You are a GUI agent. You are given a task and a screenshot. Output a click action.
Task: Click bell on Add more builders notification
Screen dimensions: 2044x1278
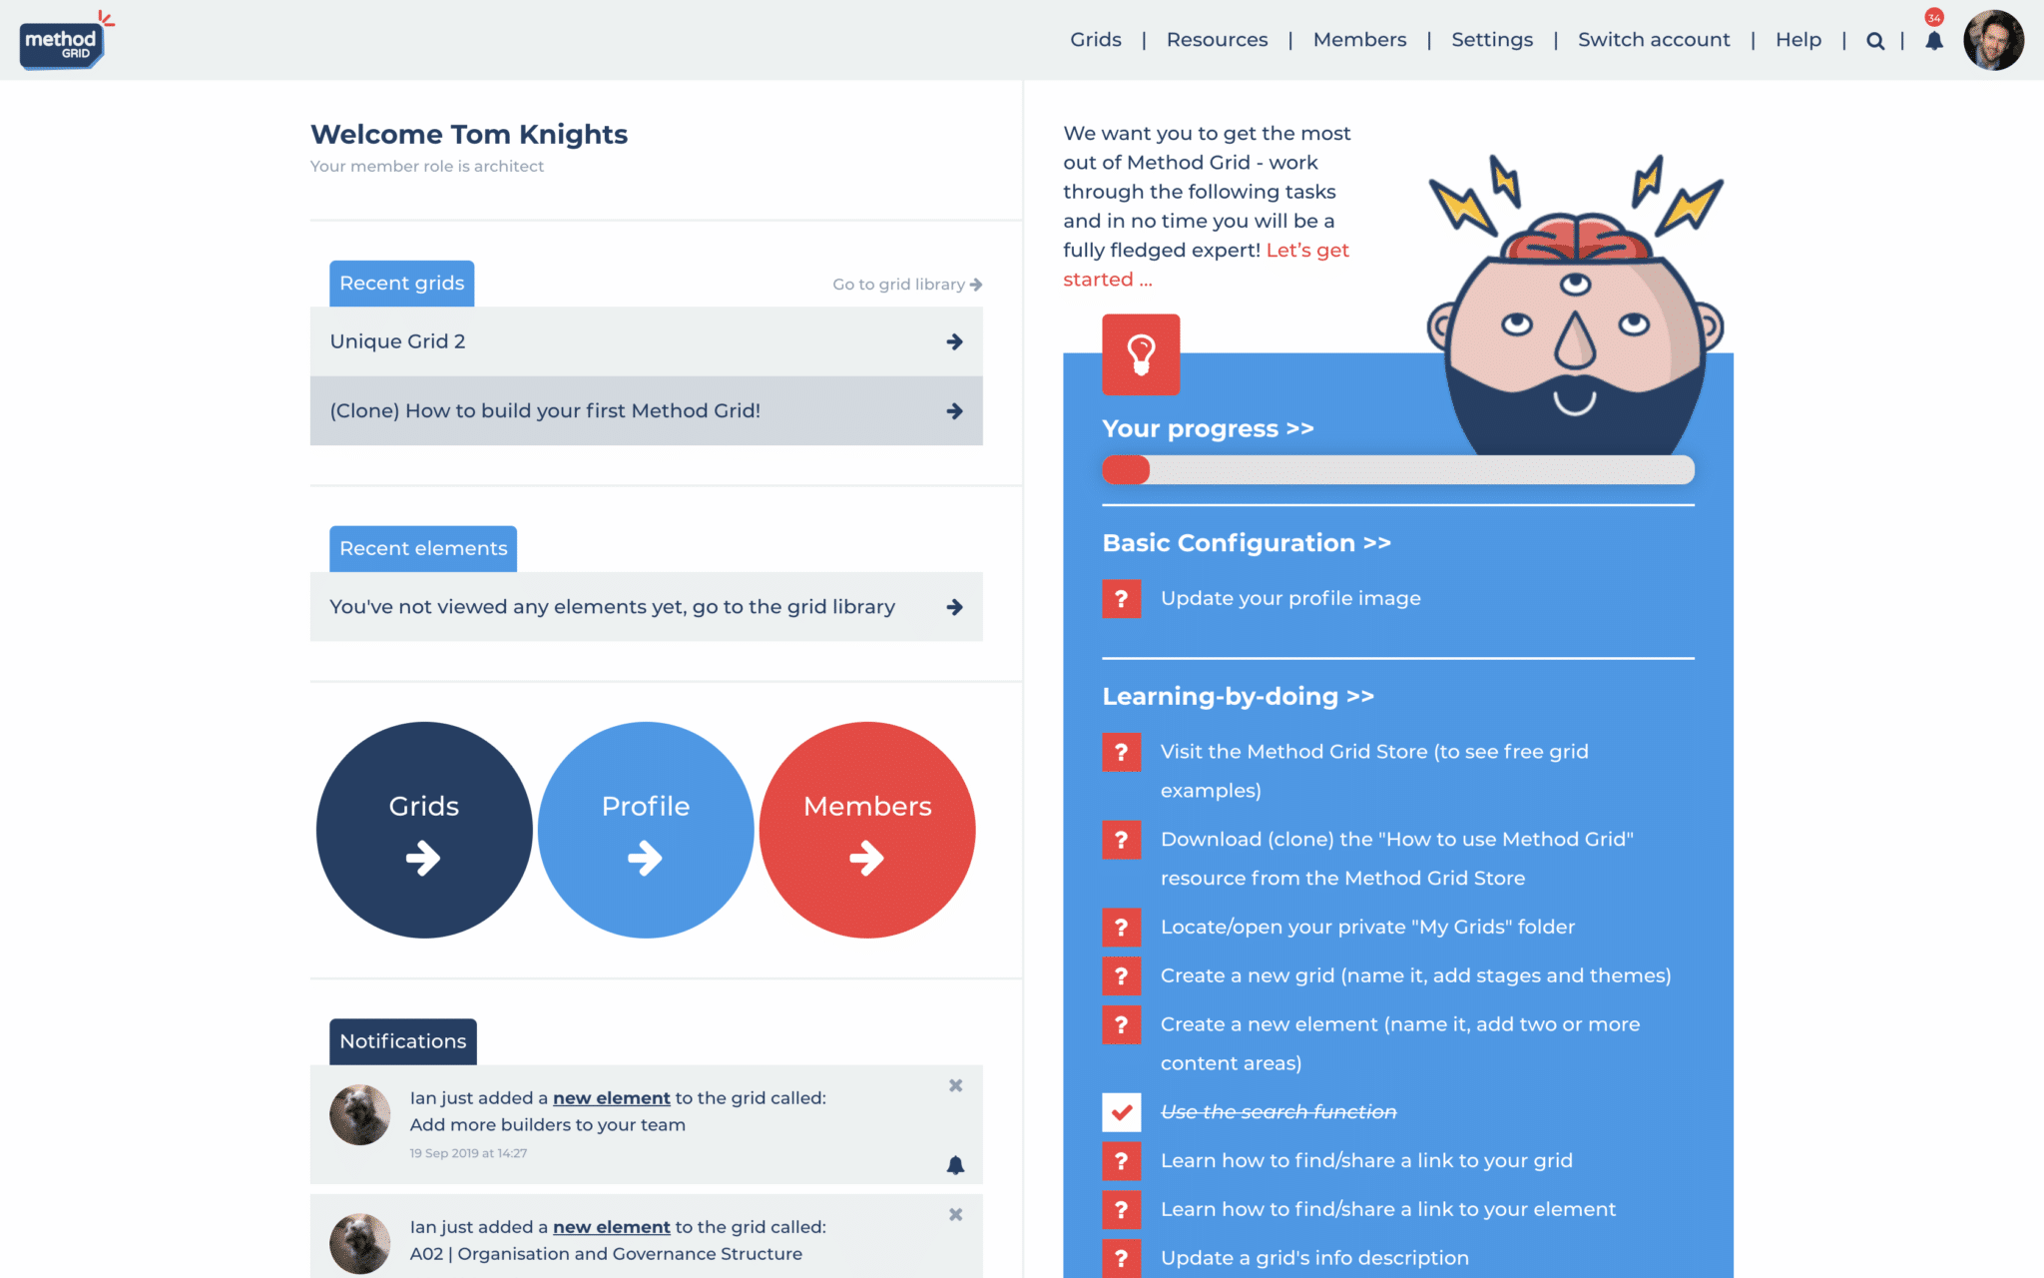(x=955, y=1165)
